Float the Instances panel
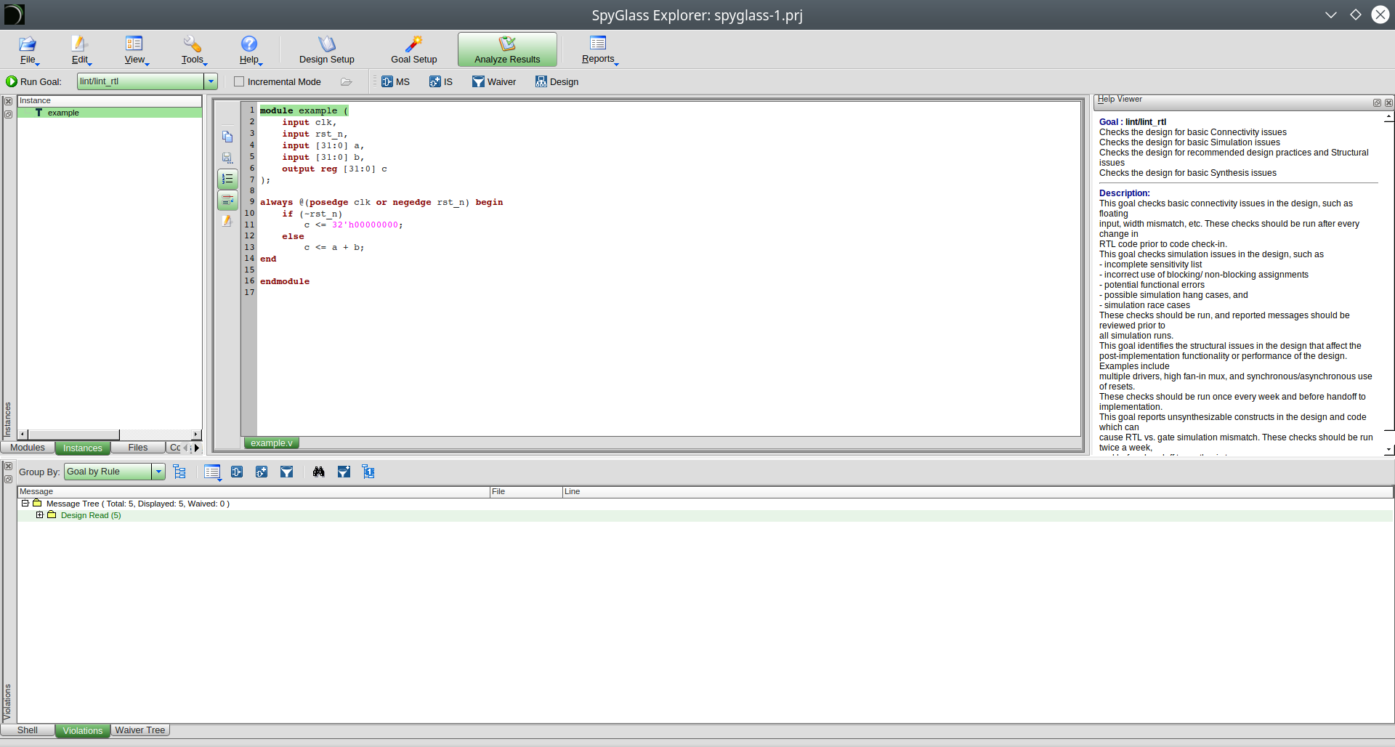 [x=9, y=115]
